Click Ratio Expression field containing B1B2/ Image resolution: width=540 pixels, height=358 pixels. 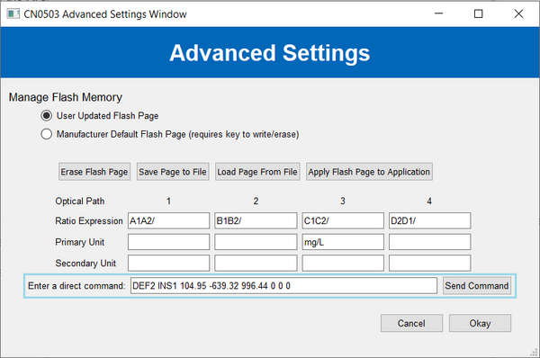[256, 220]
